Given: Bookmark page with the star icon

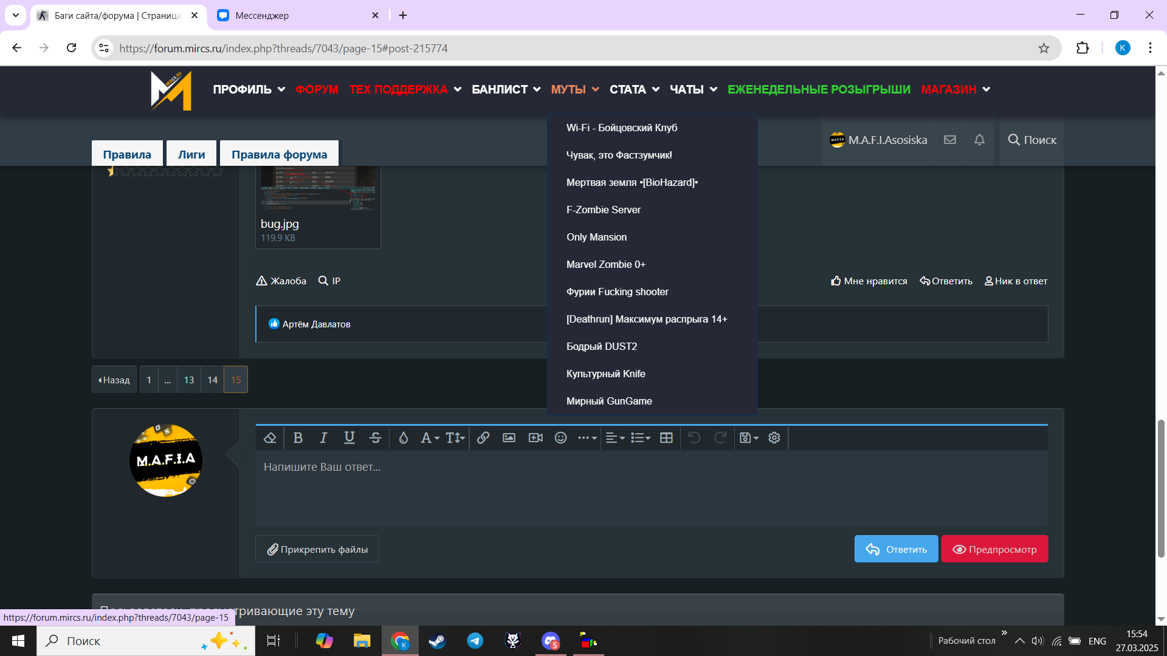Looking at the screenshot, I should tap(1044, 48).
